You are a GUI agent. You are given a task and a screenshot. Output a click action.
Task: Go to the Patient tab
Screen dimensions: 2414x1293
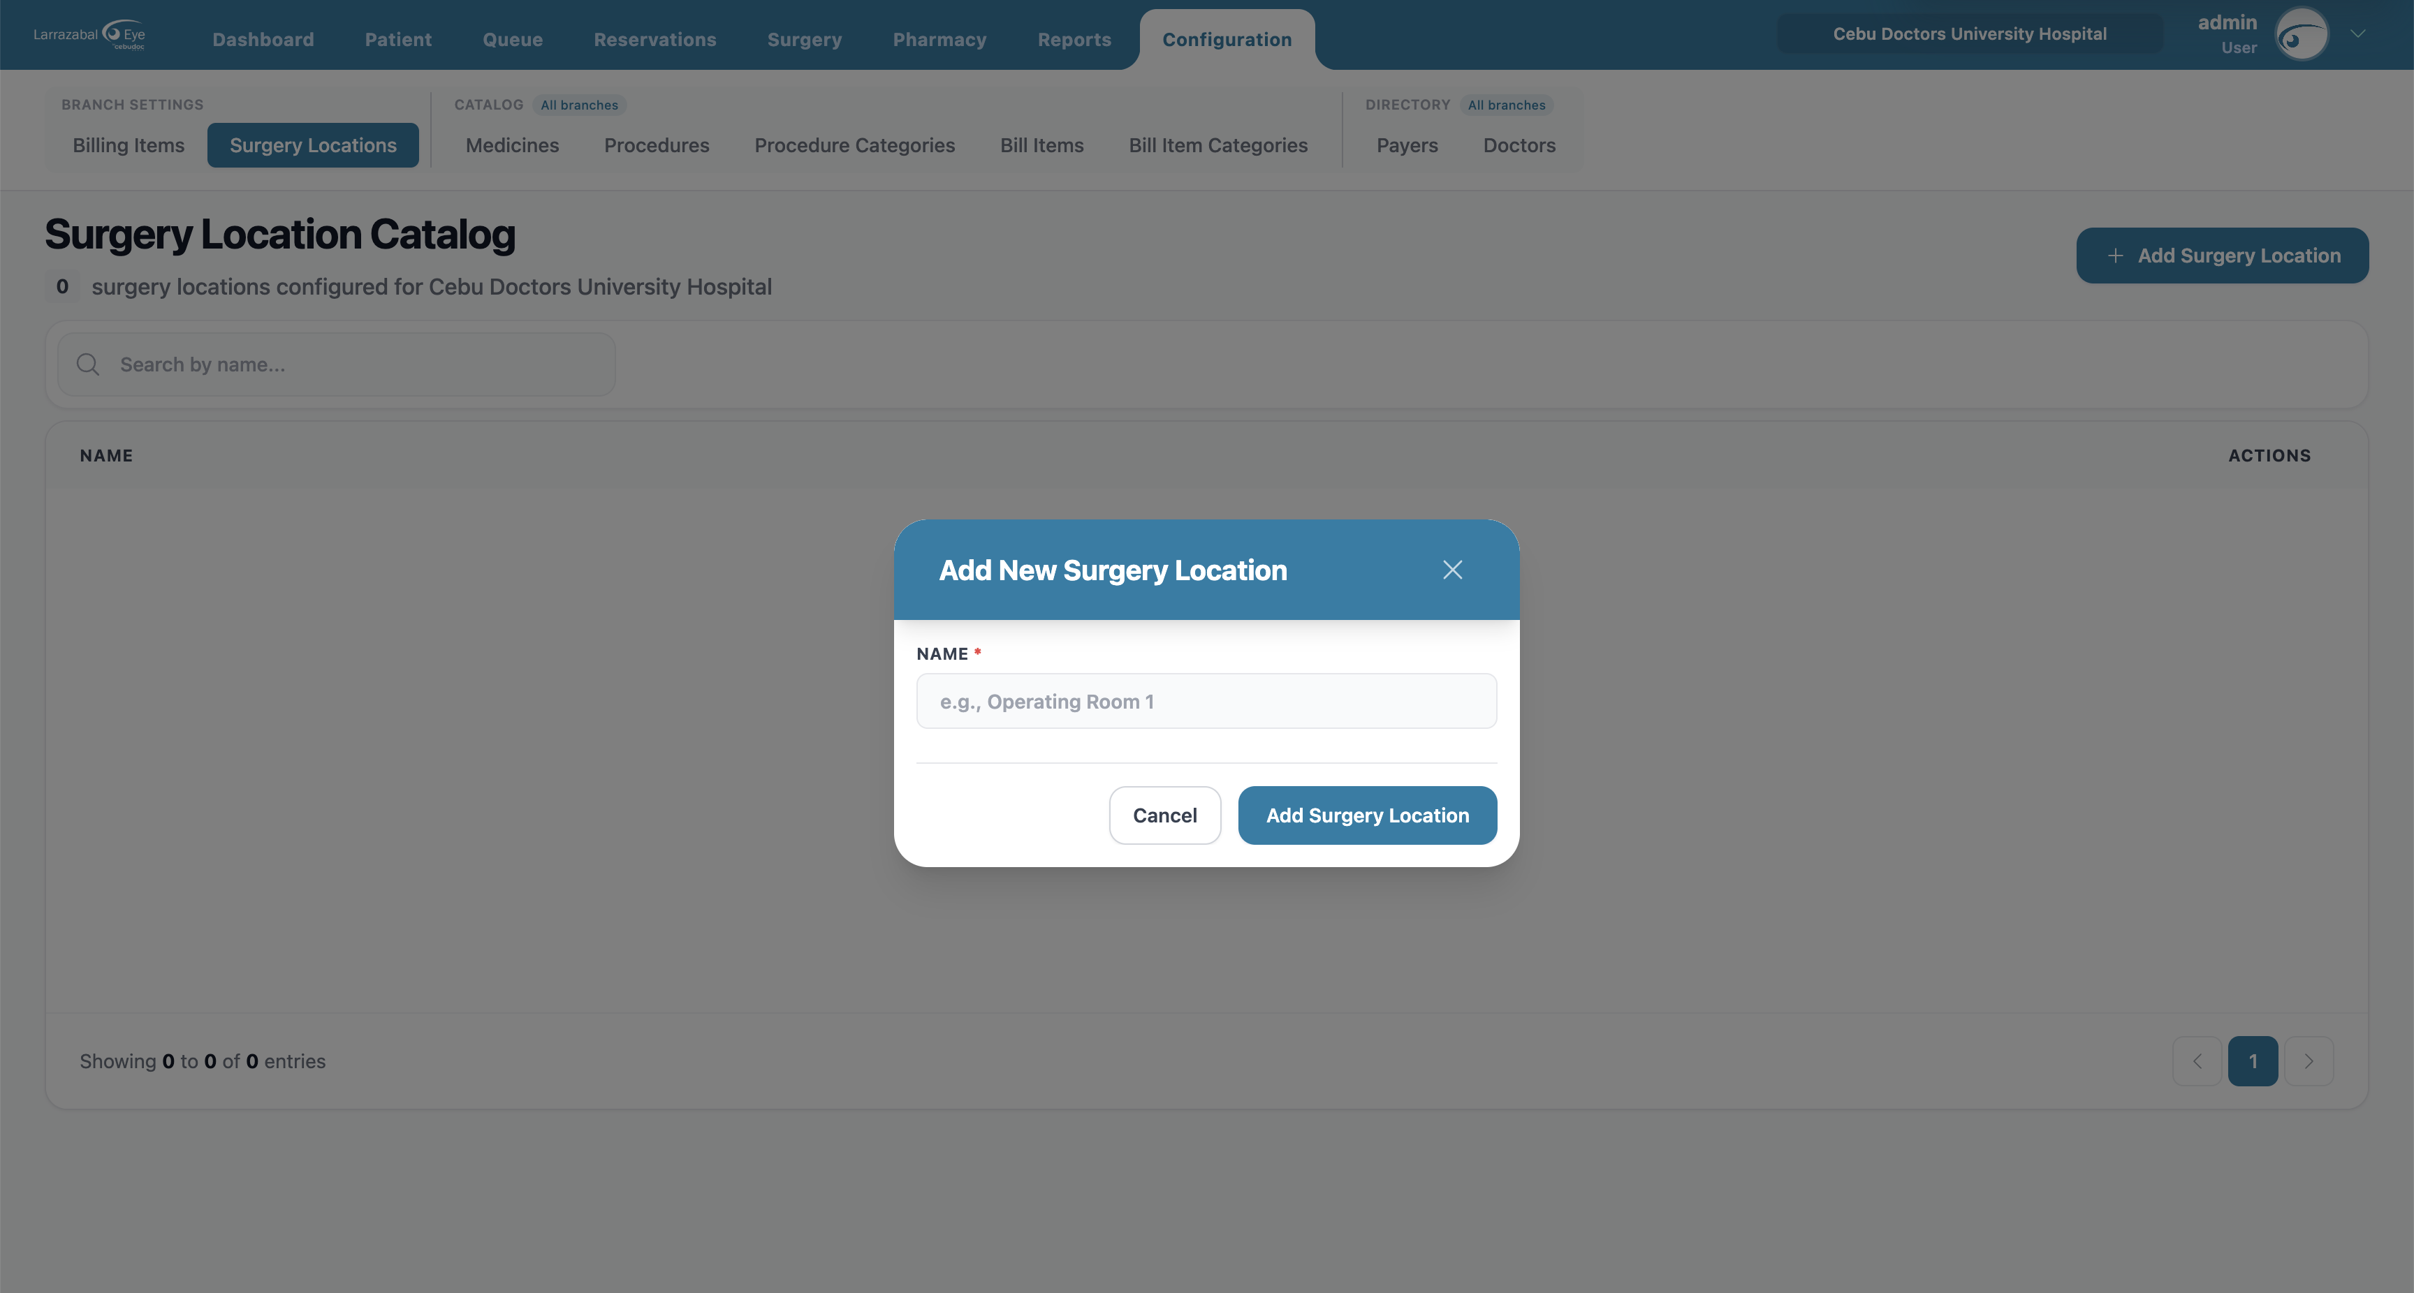(397, 39)
